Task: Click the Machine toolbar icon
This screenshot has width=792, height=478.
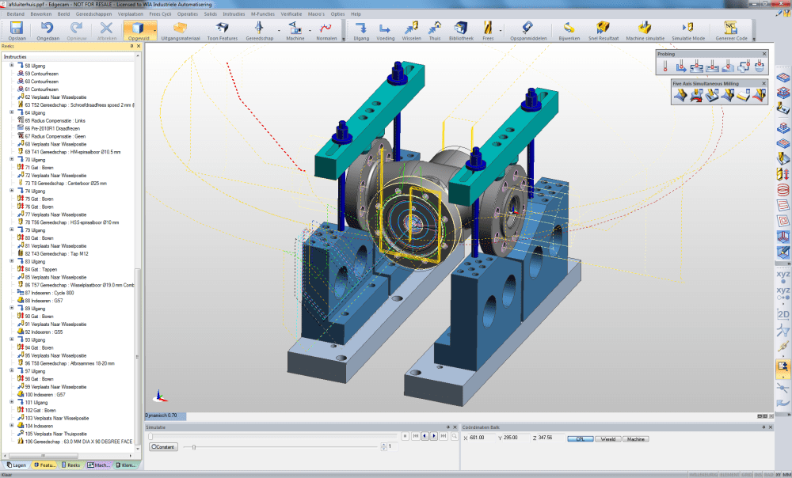Action: [295, 31]
